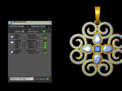The image size is (122, 91).
Task: Click the Diamond header in the Pear row
Action: pos(39,51)
